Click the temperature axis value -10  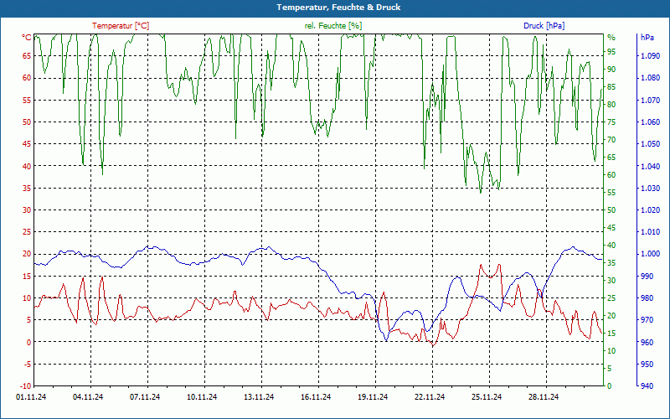25,386
